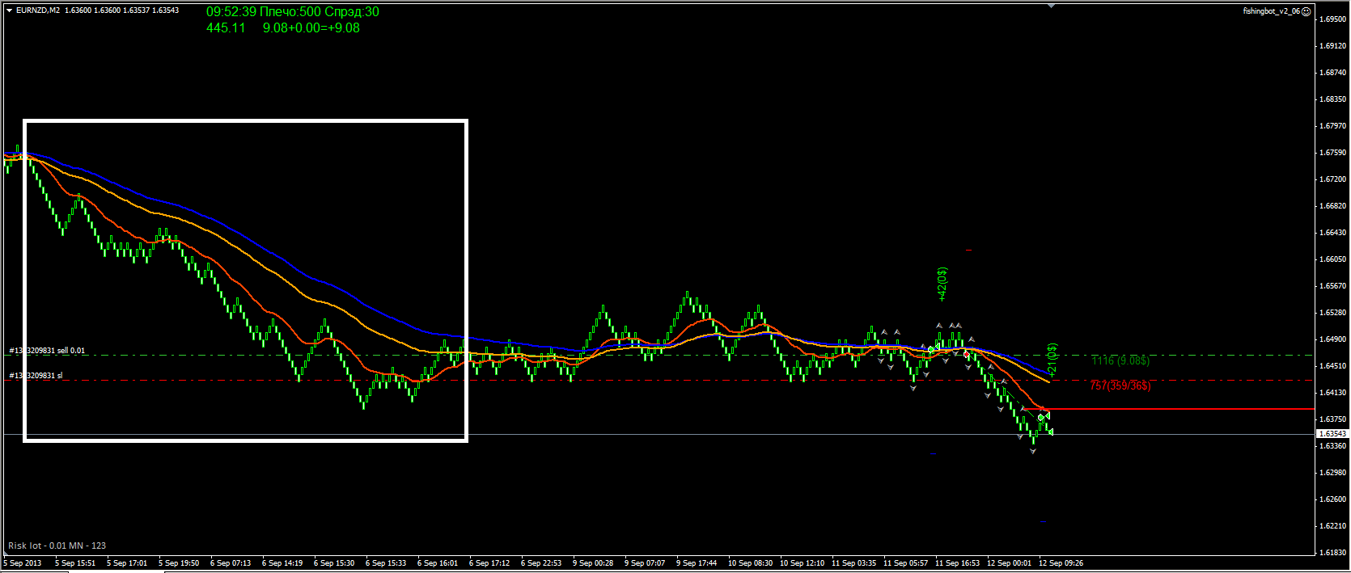Viewport: 1351px width, 573px height.
Task: Open the chart symbol dropdown triangle beside EURNZD,M2
Action: [x=9, y=11]
